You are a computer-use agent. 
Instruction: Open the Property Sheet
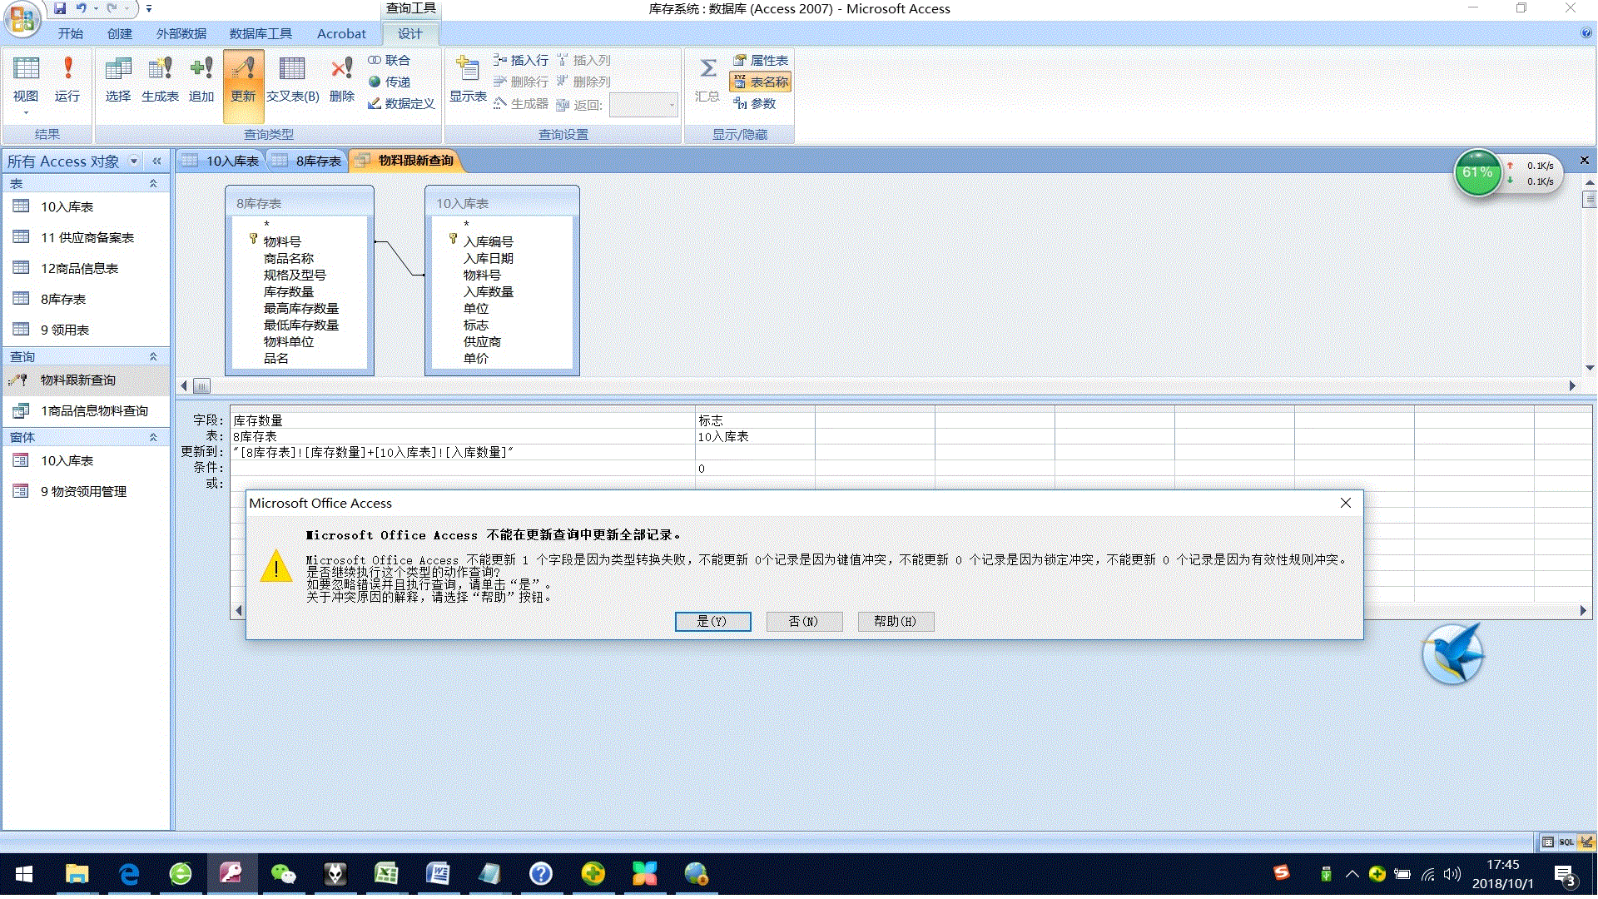[x=760, y=60]
